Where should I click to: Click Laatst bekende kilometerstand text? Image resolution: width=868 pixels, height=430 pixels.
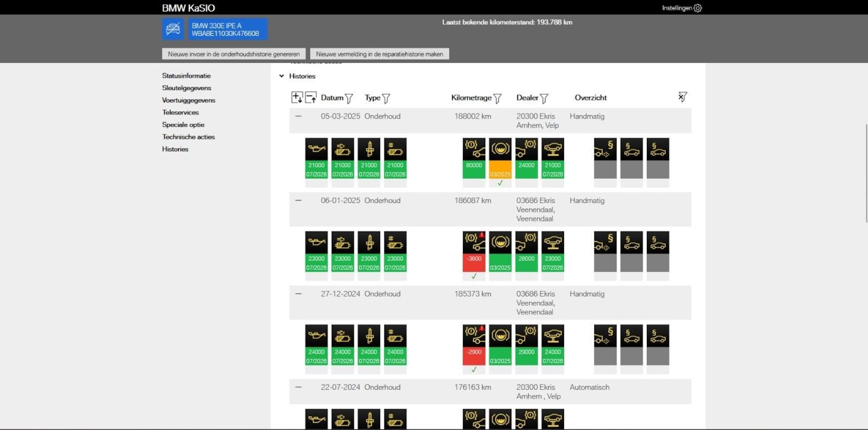tap(507, 22)
